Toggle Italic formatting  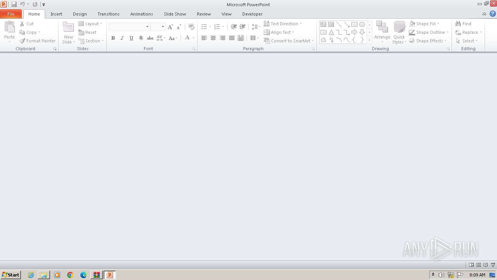pyautogui.click(x=122, y=38)
